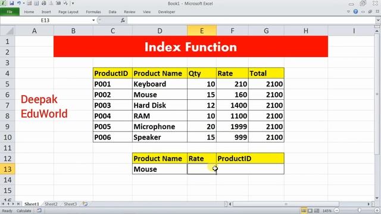Select the Microphone cell

point(160,127)
